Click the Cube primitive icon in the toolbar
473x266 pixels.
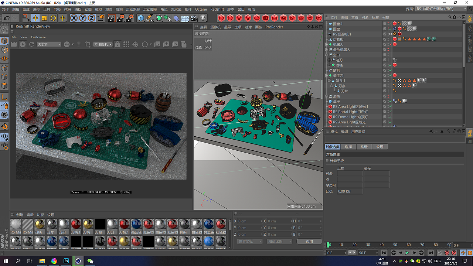coord(140,17)
